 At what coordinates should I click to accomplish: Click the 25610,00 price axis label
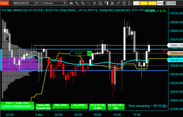176,92
